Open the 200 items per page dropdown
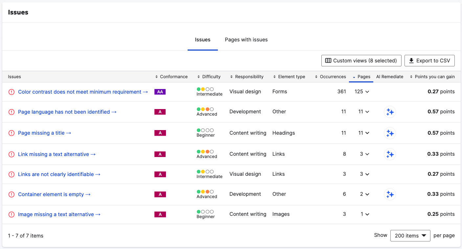Image resolution: width=462 pixels, height=249 pixels. tap(410, 236)
